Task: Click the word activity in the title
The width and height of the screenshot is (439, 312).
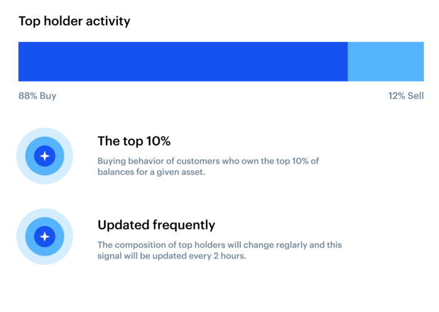Action: (110, 21)
